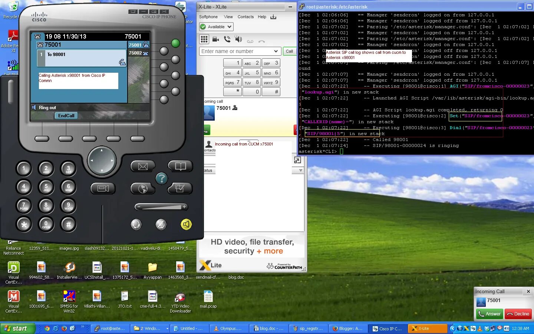
Task: Switch to root@asterisk taskbar item
Action: [x=111, y=328]
